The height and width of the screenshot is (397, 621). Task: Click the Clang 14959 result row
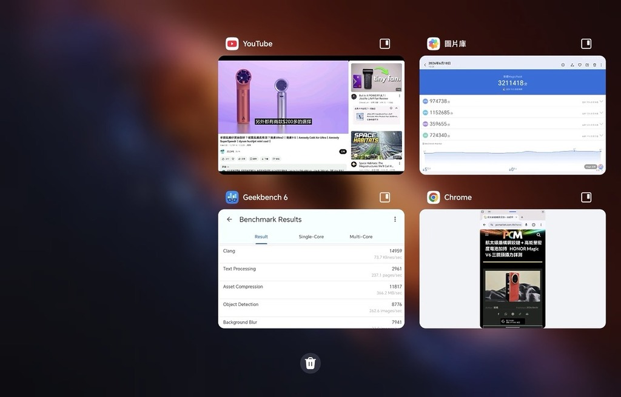pos(311,254)
